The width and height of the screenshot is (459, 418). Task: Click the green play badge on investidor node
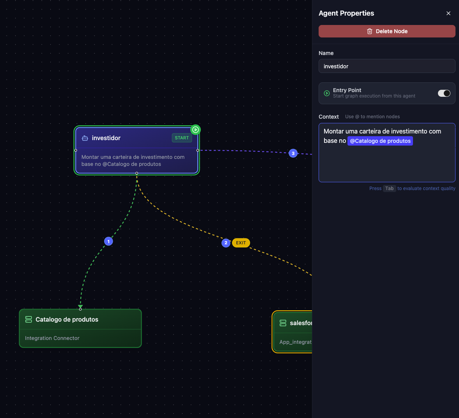coord(195,129)
